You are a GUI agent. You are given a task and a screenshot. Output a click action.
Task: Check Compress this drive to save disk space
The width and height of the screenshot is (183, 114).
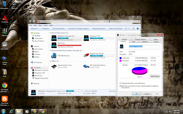click(x=120, y=83)
